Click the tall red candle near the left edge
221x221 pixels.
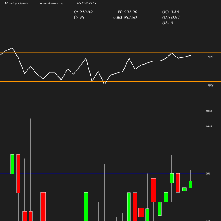tap(19, 174)
